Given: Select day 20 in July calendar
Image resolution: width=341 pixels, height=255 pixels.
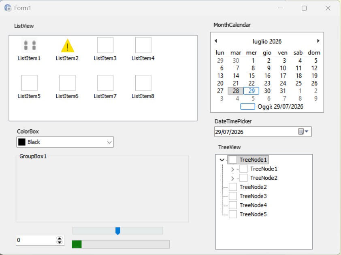Looking at the screenshot, I should pyautogui.click(x=220, y=83).
